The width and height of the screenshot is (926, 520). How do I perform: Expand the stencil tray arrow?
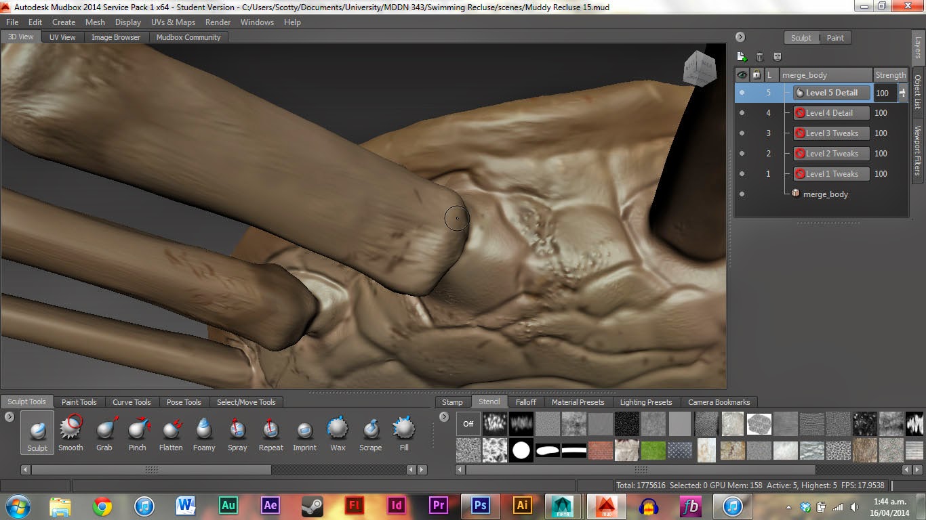coord(444,416)
